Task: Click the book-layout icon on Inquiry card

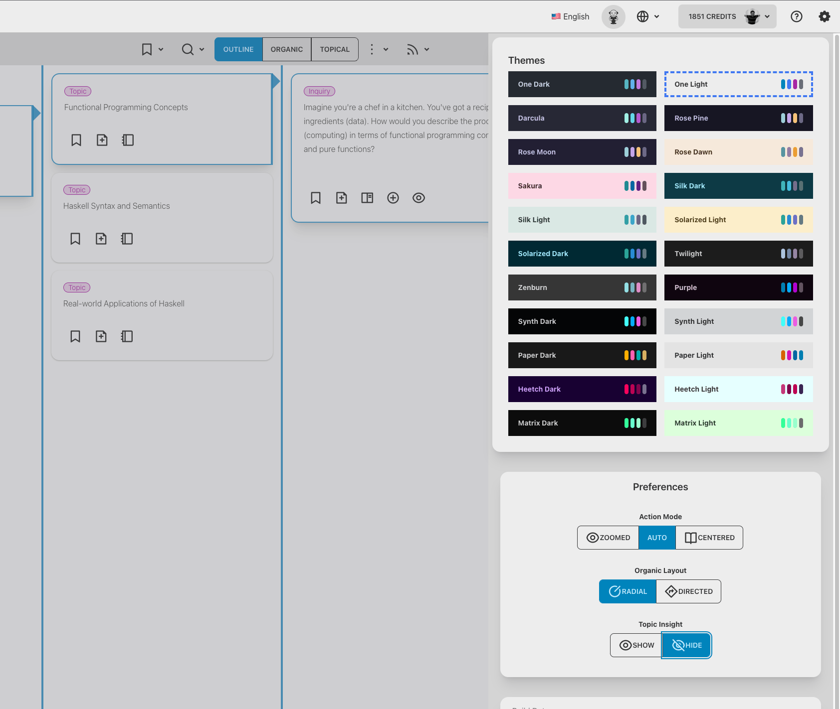Action: [x=367, y=198]
